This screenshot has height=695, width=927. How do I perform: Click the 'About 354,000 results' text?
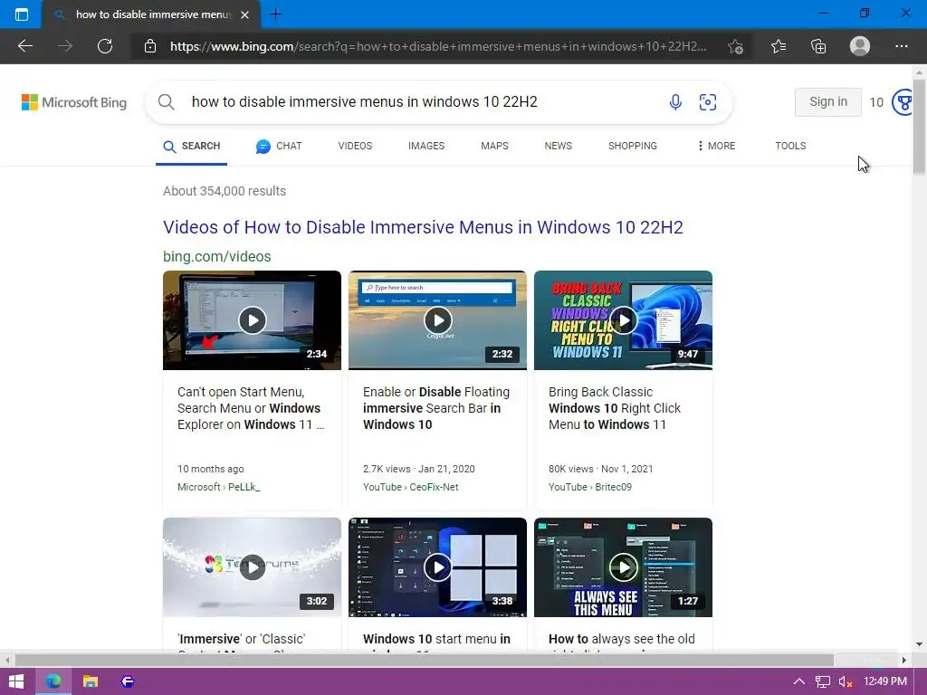click(x=225, y=191)
